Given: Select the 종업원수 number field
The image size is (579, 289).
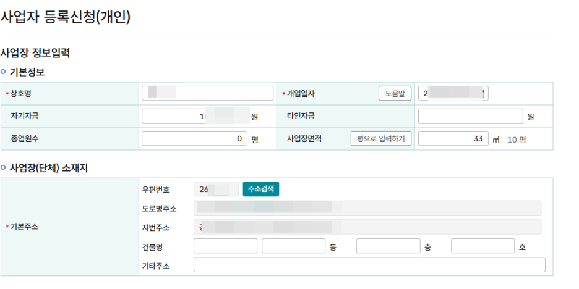Looking at the screenshot, I should (194, 139).
